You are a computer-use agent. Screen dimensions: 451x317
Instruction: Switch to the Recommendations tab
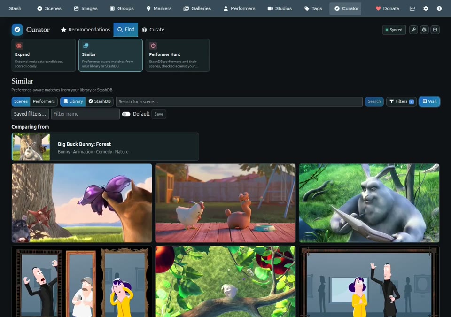click(86, 30)
